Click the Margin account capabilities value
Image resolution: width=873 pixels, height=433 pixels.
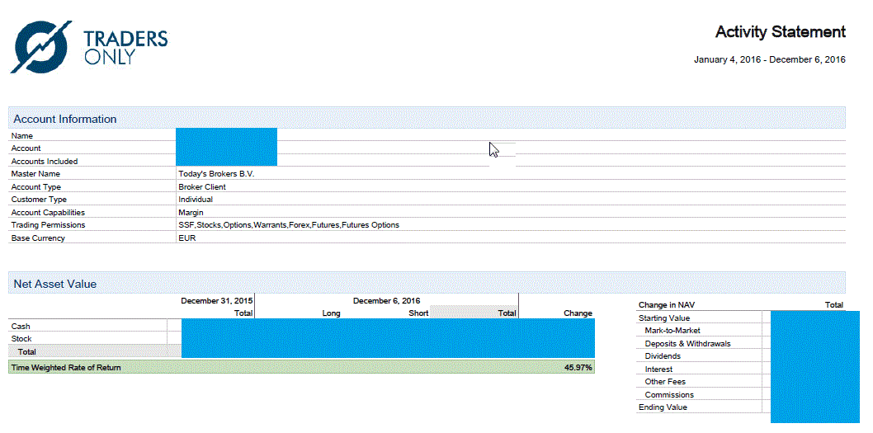[191, 213]
